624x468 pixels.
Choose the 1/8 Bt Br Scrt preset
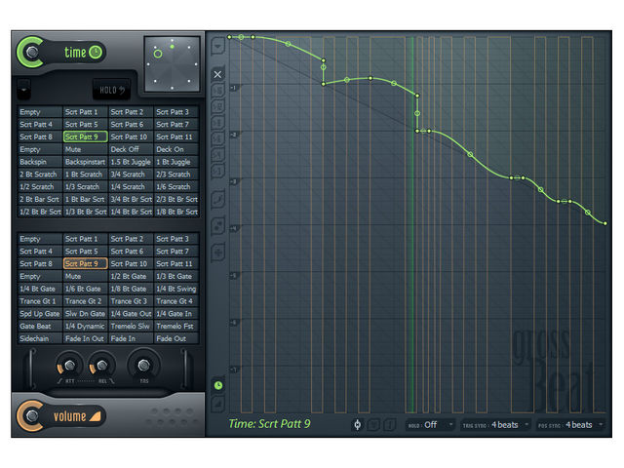[175, 212]
